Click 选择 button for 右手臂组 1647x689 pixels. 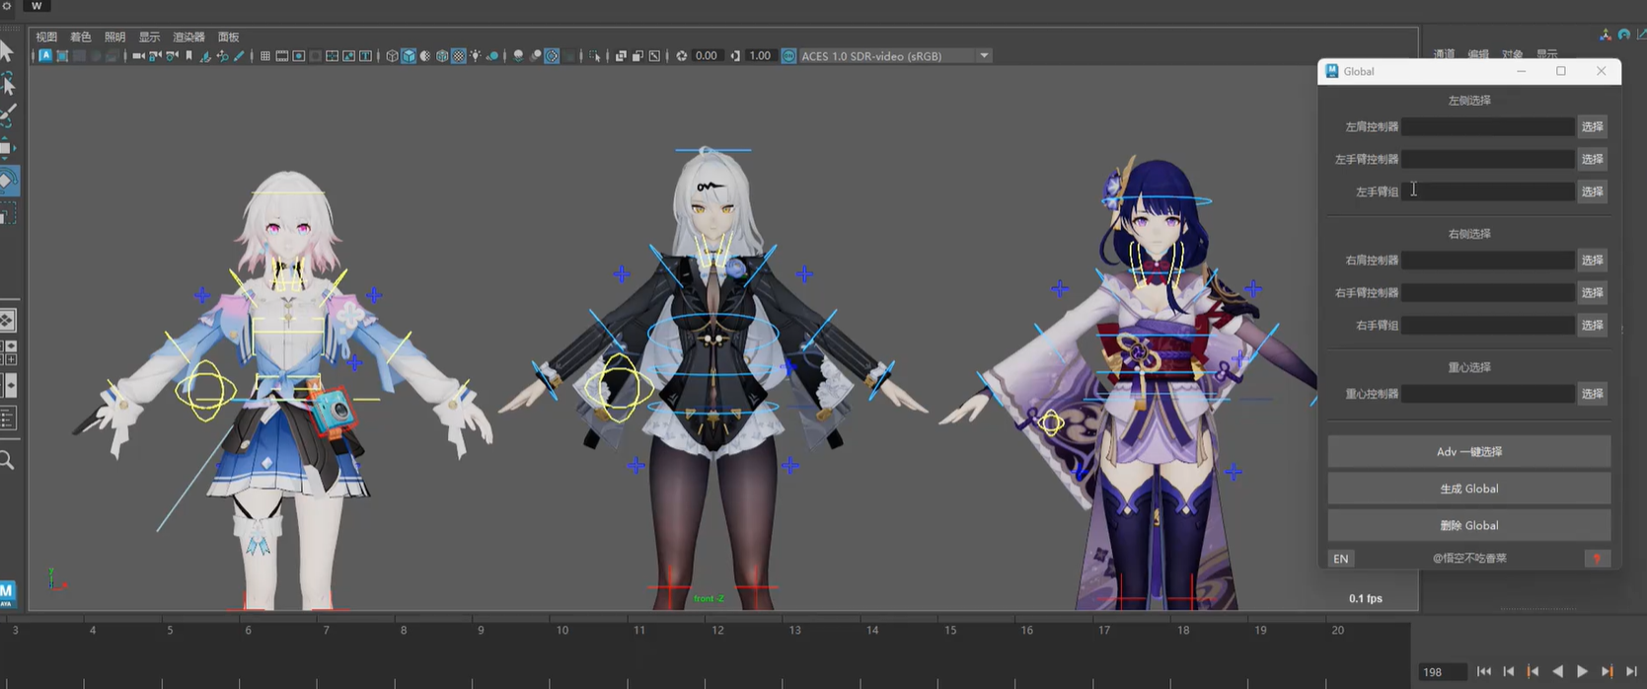click(1593, 325)
